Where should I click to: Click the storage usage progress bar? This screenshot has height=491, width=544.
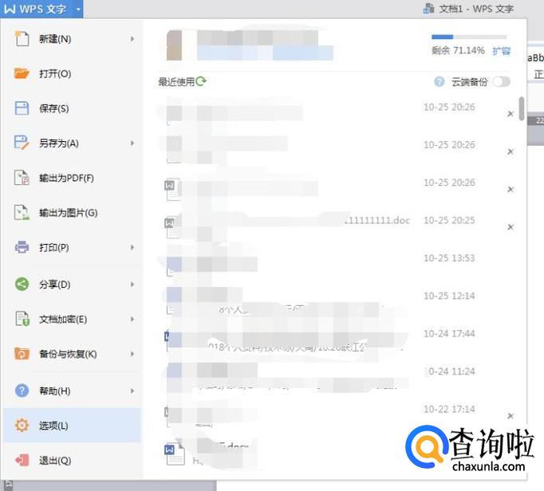pyautogui.click(x=469, y=37)
